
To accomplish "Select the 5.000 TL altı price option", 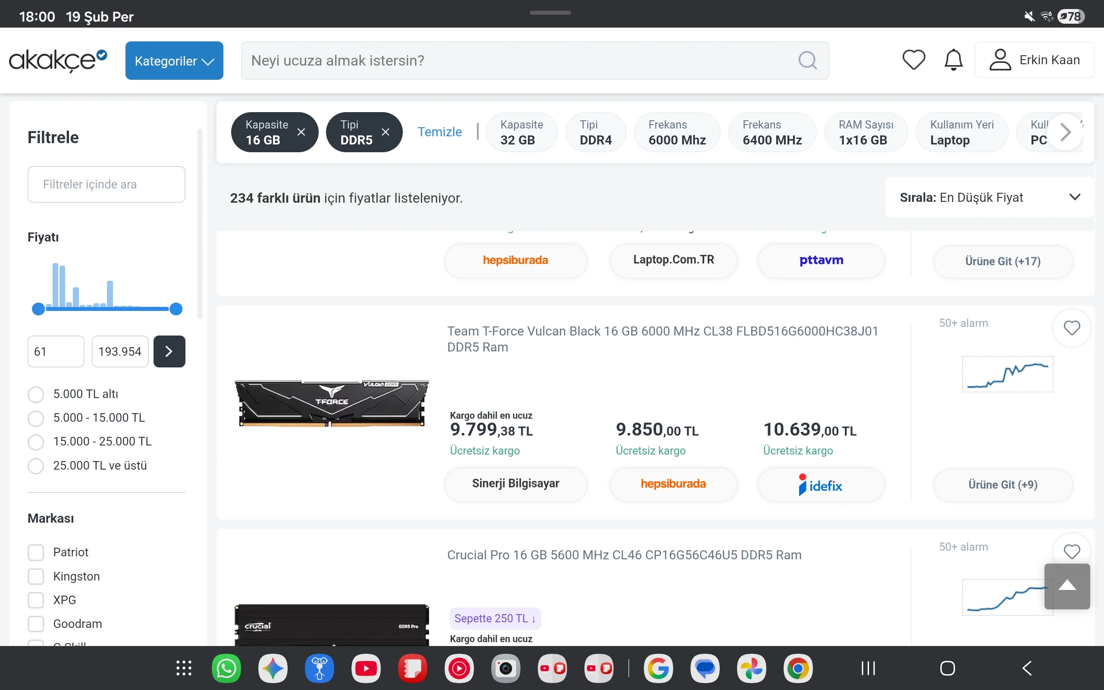I will pyautogui.click(x=36, y=394).
